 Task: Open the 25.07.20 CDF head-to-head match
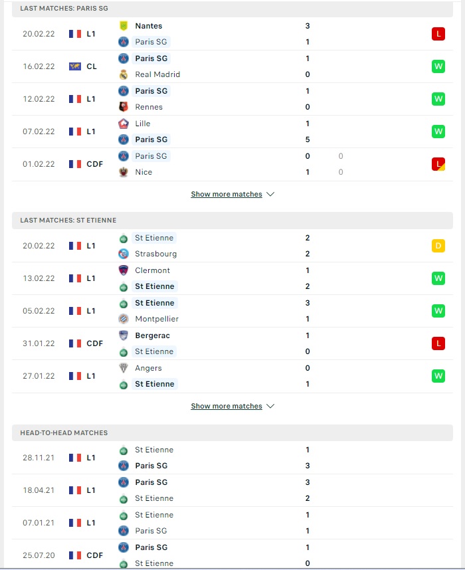pos(232,555)
